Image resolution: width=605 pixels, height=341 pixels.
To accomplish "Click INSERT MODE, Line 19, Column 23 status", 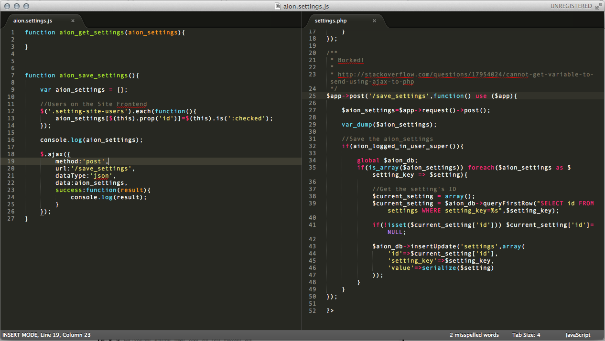I will point(46,335).
